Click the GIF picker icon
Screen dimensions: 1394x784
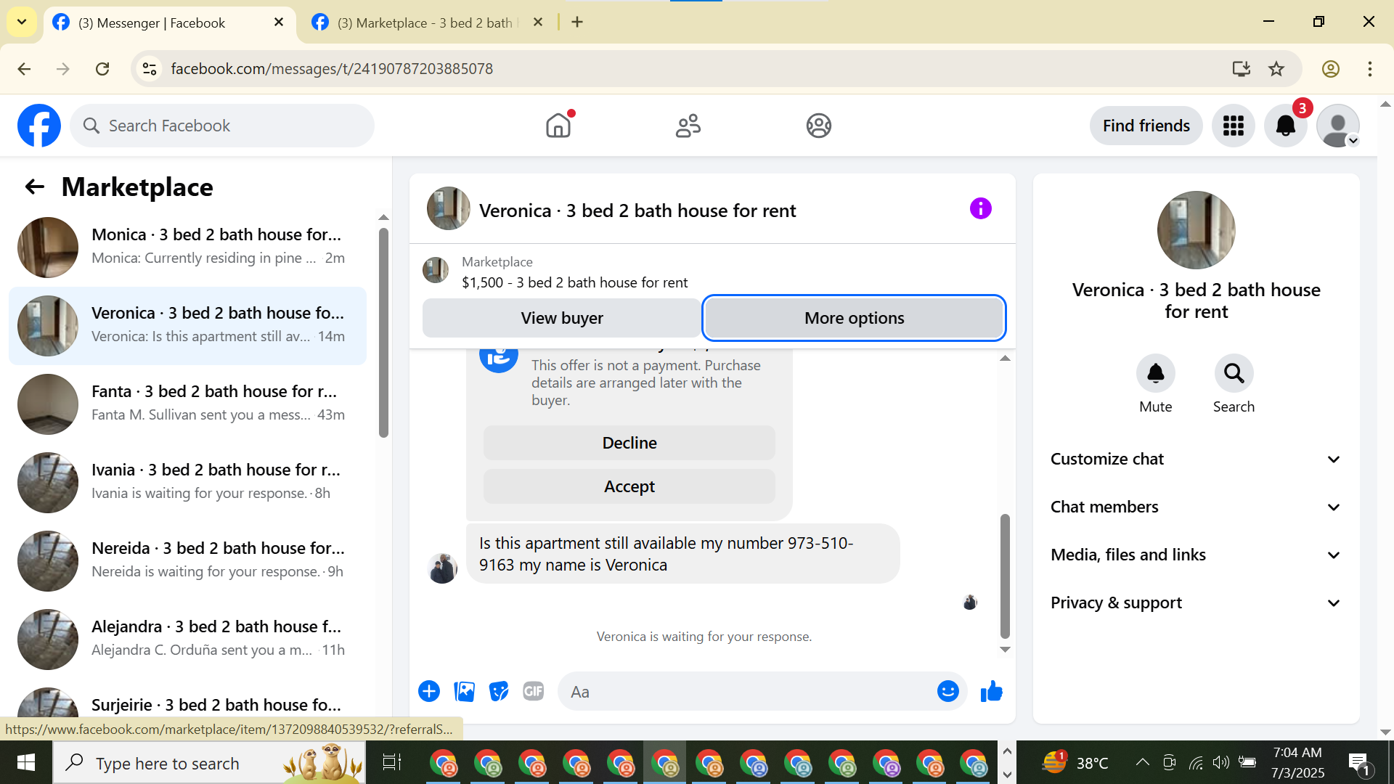pos(534,692)
